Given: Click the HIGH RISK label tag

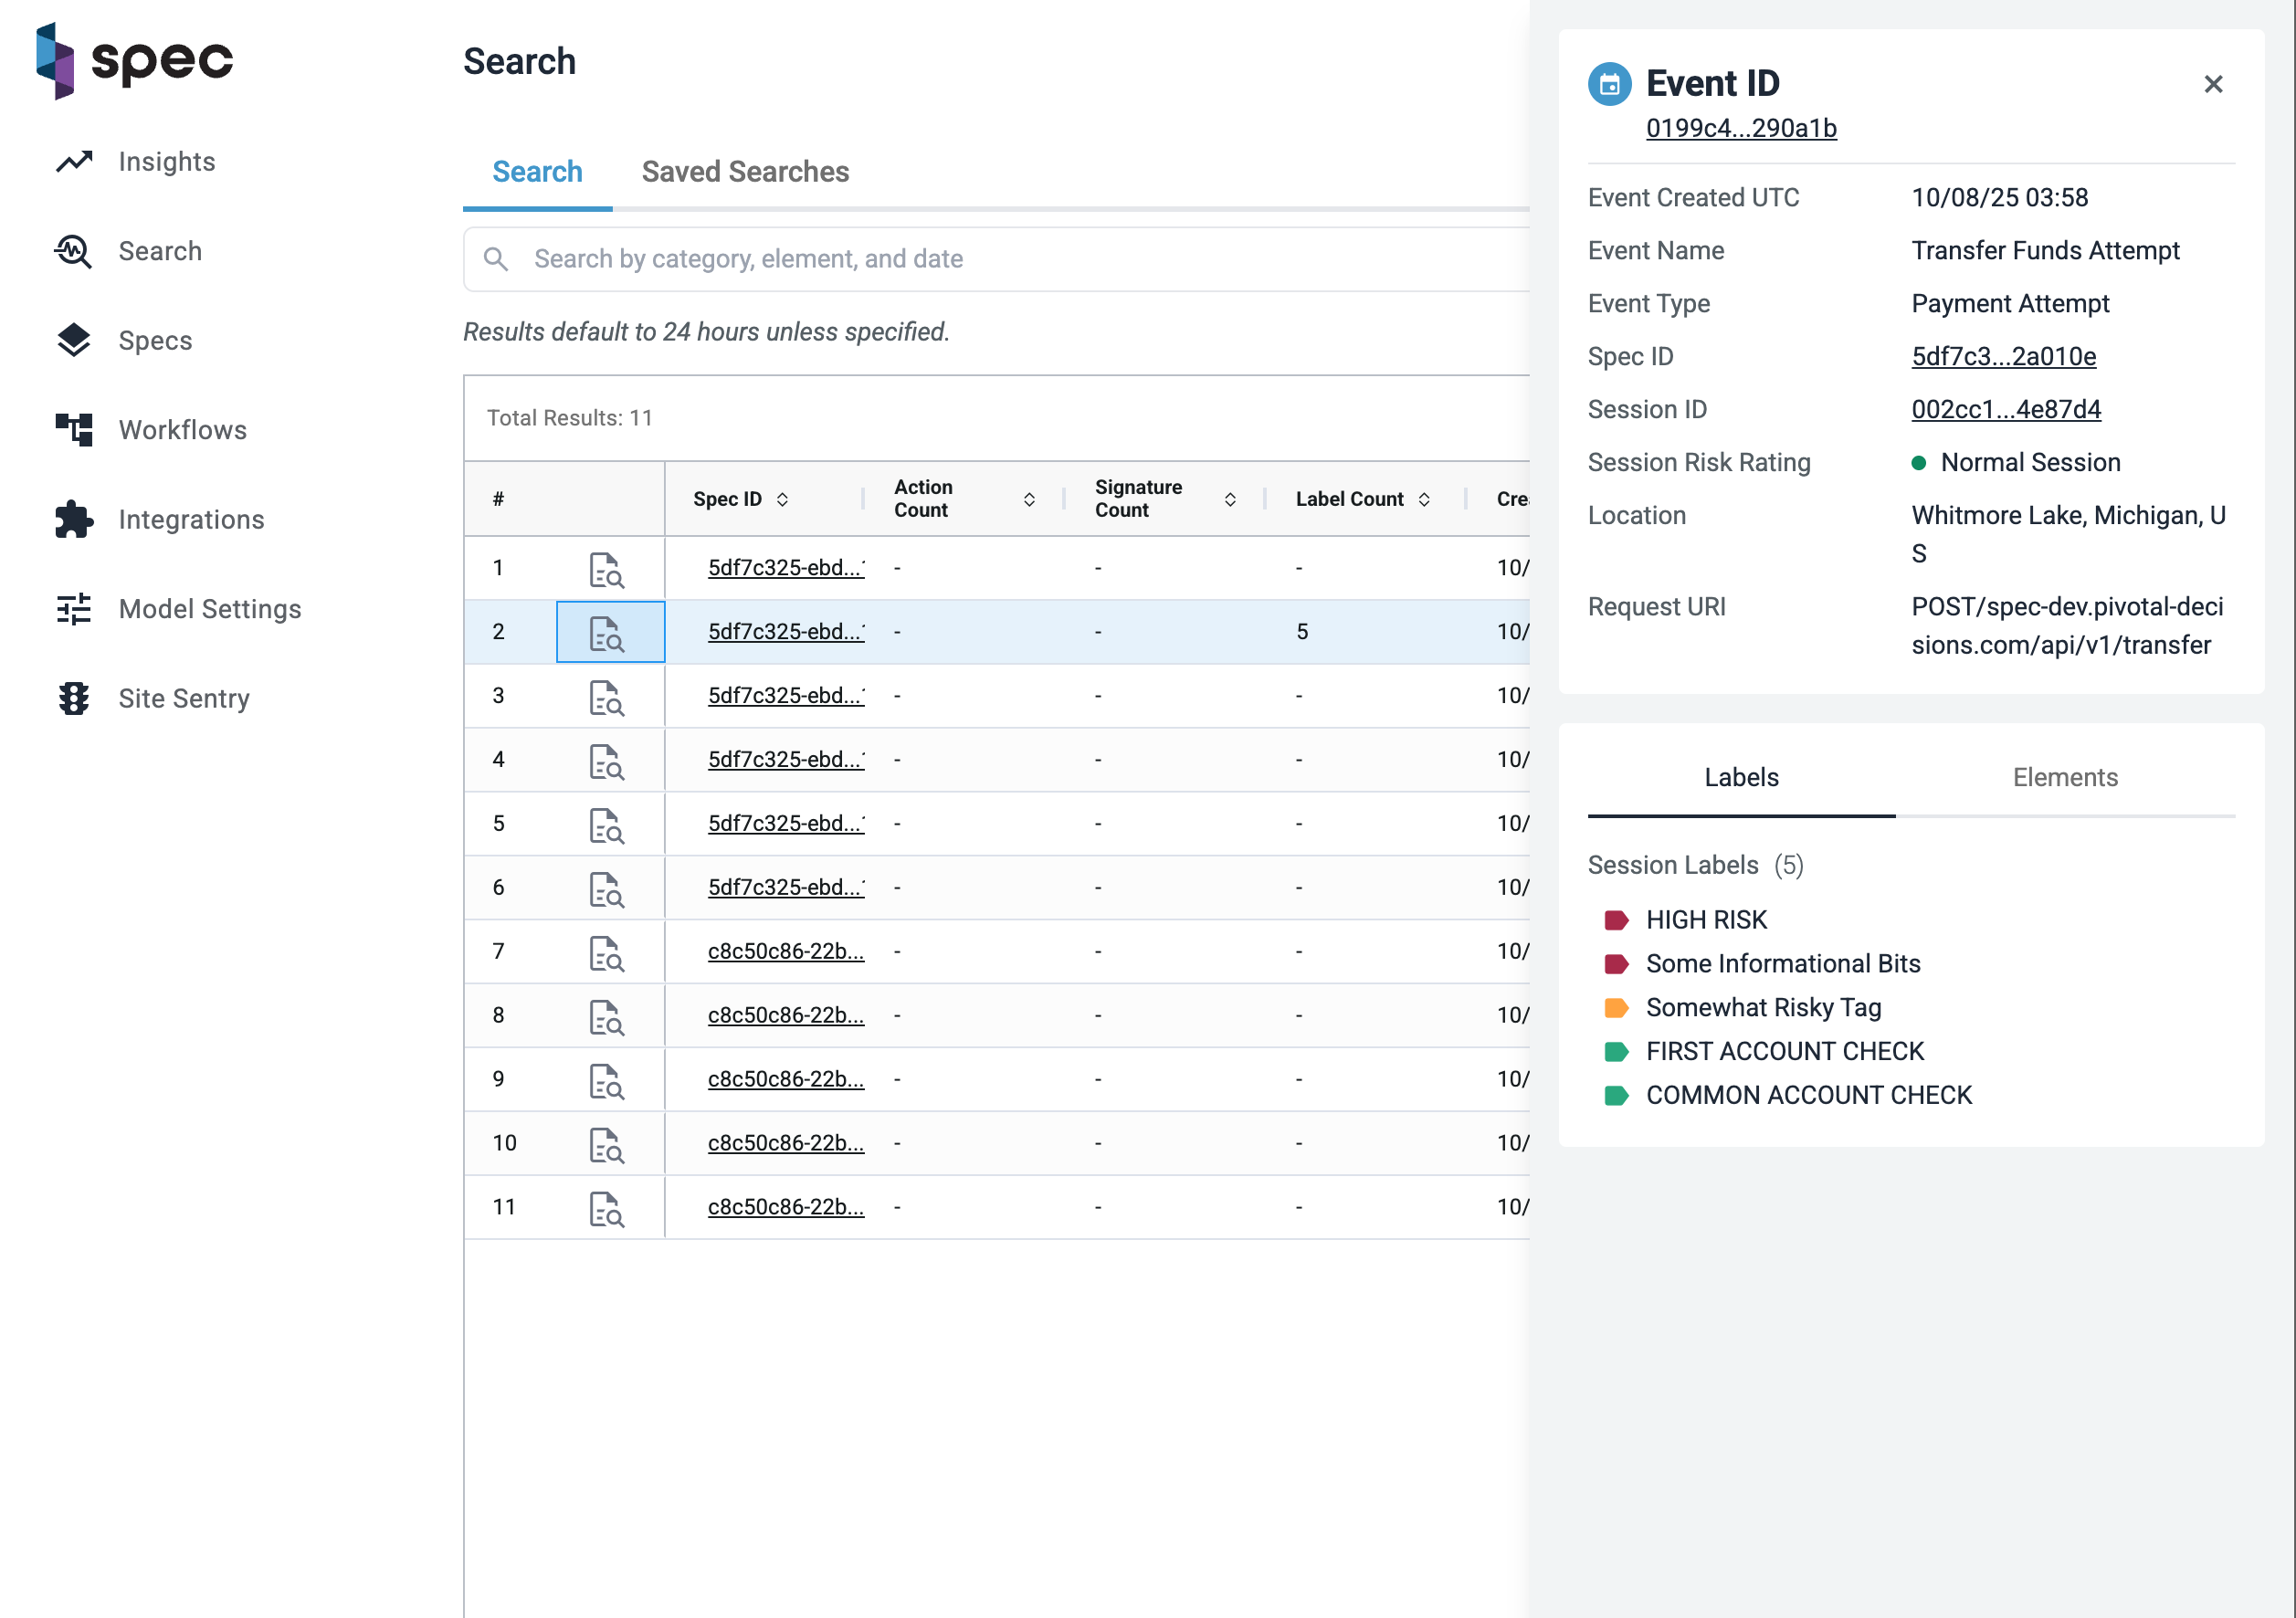Looking at the screenshot, I should (x=1705, y=919).
